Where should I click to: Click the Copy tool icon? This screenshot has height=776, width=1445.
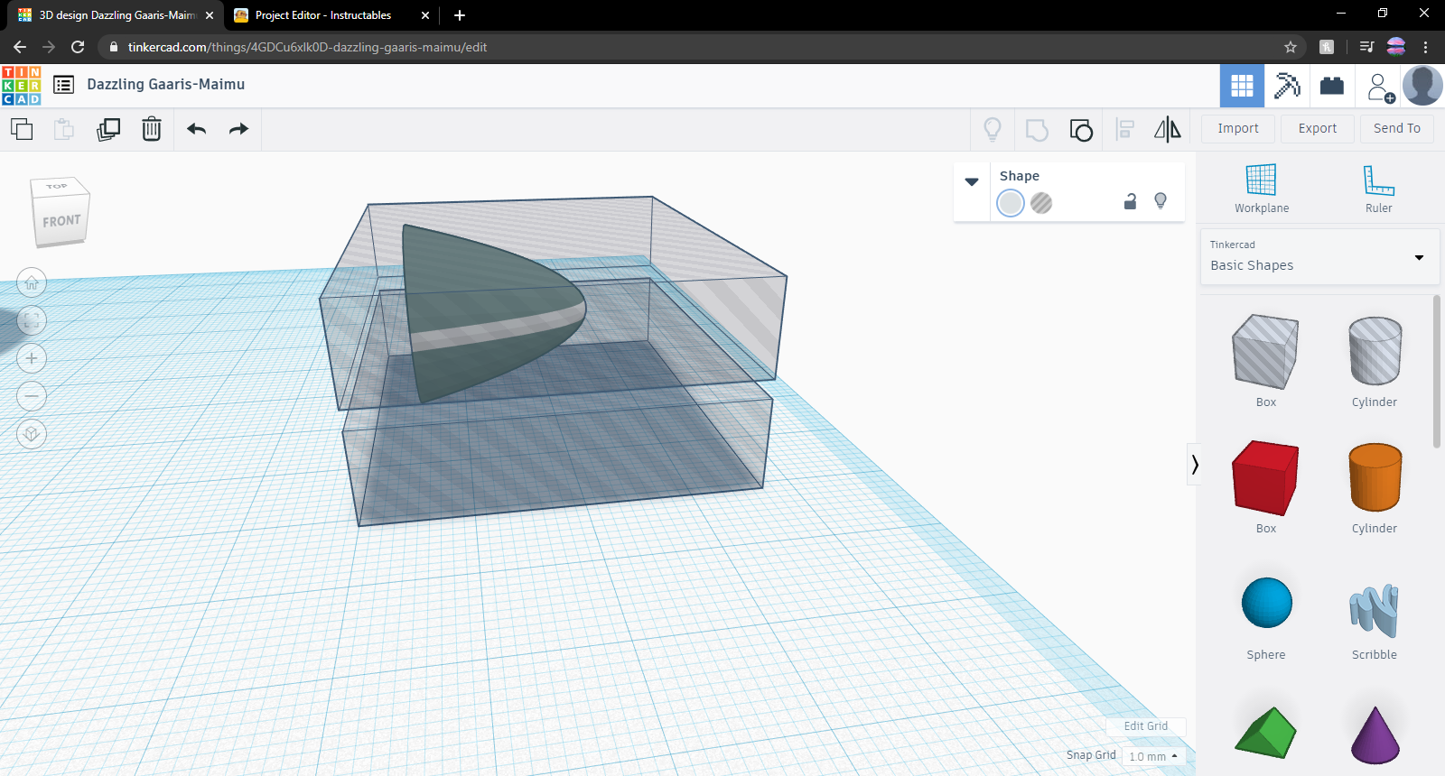point(22,129)
